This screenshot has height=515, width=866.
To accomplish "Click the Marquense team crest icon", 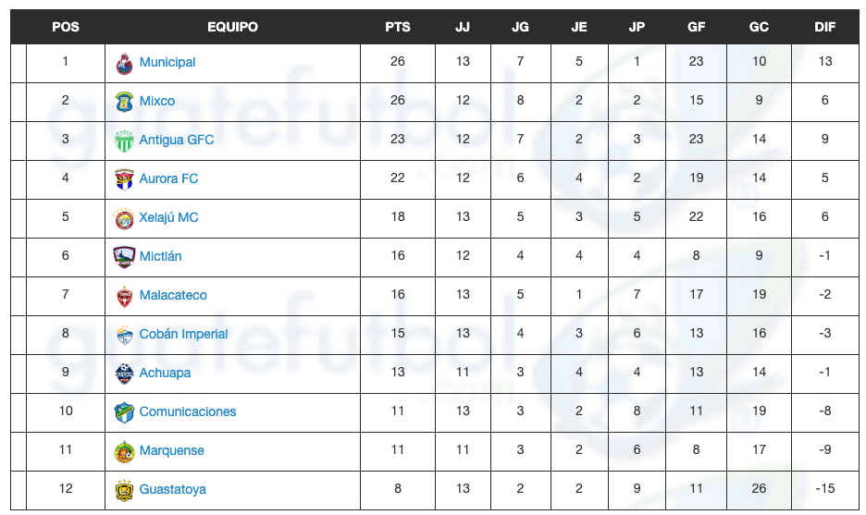I will (124, 451).
